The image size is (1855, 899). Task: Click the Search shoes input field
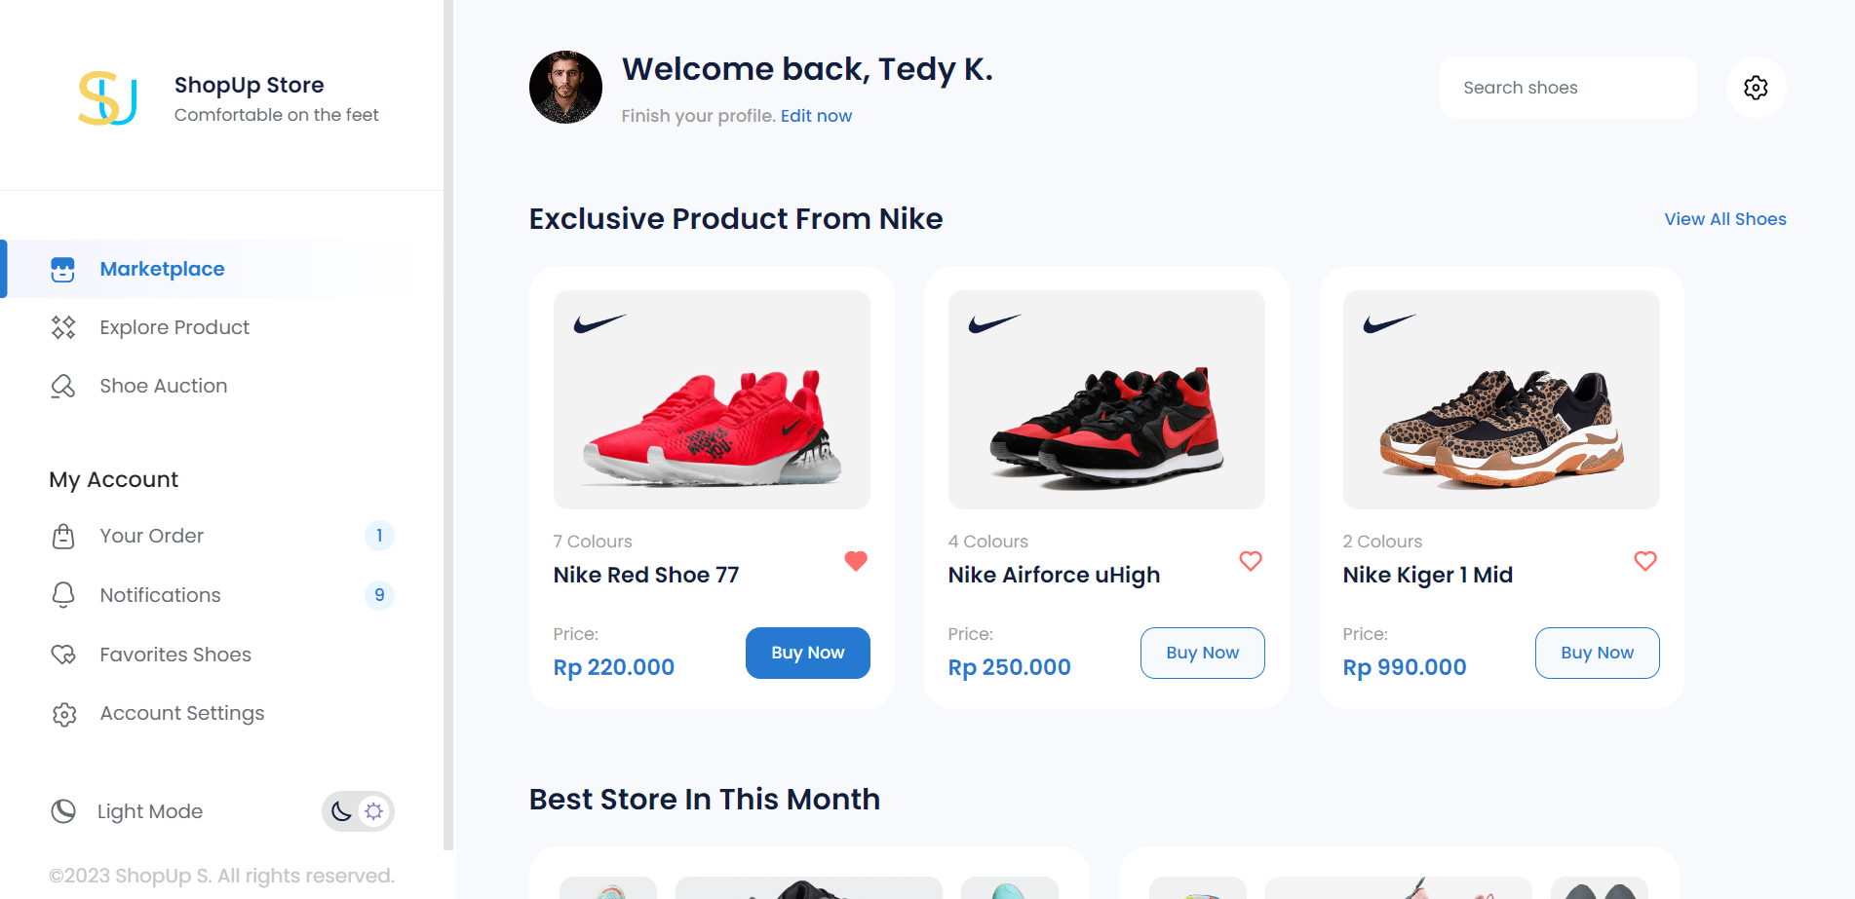1567,88
